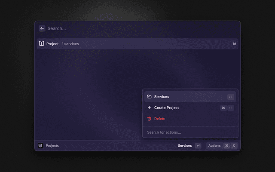This screenshot has height=172, width=275.
Task: Click the Services folder icon in menu
Action: tap(149, 97)
